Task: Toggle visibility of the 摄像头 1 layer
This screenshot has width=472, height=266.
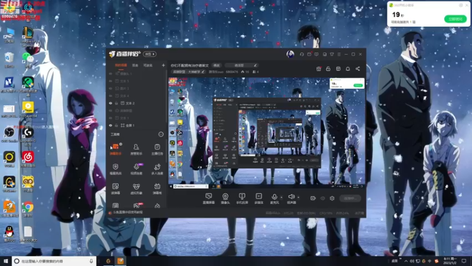Action: (x=110, y=73)
